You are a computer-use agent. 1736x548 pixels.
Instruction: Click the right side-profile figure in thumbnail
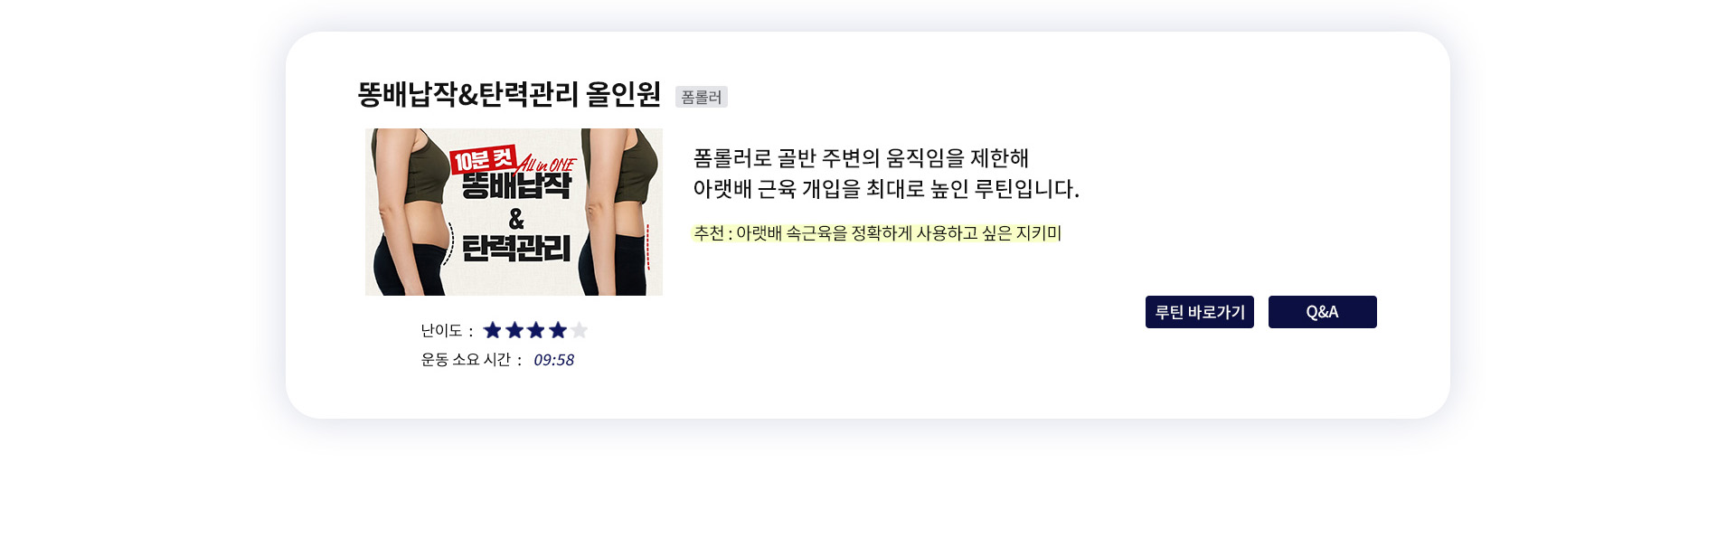point(619,212)
